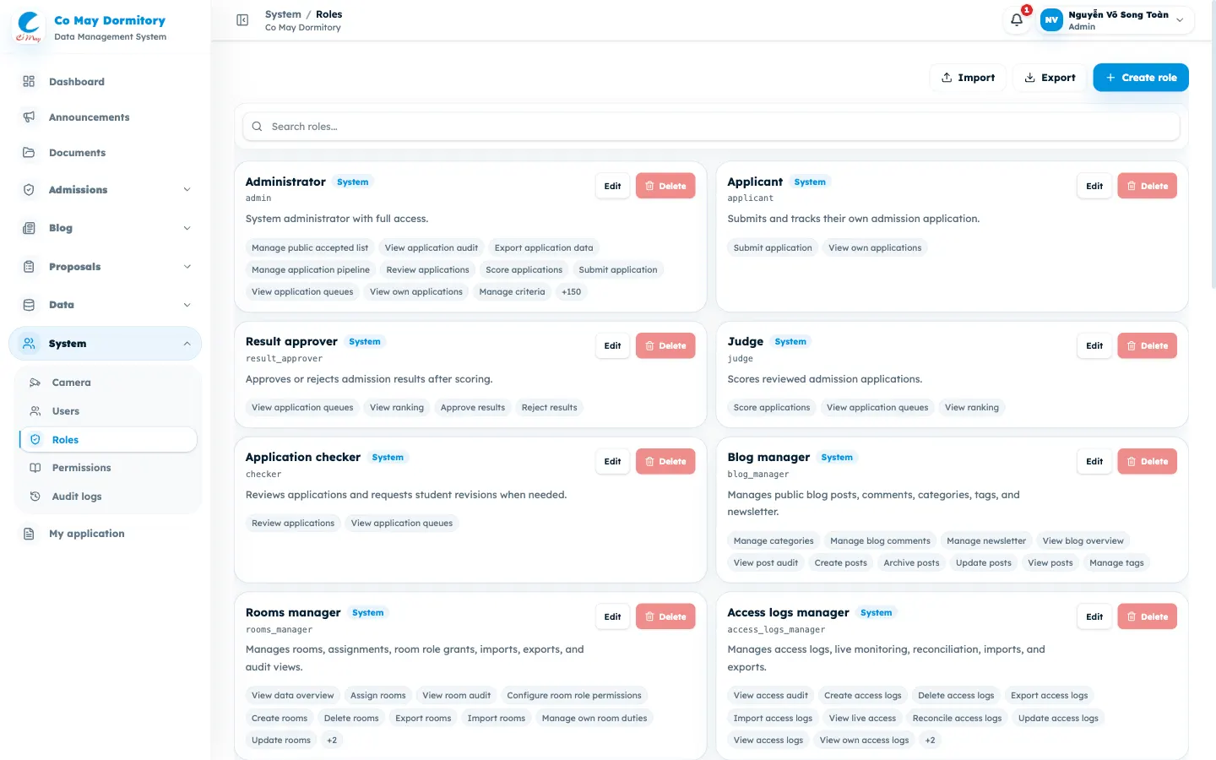Open Dashboard from sidebar icon

coord(29,82)
